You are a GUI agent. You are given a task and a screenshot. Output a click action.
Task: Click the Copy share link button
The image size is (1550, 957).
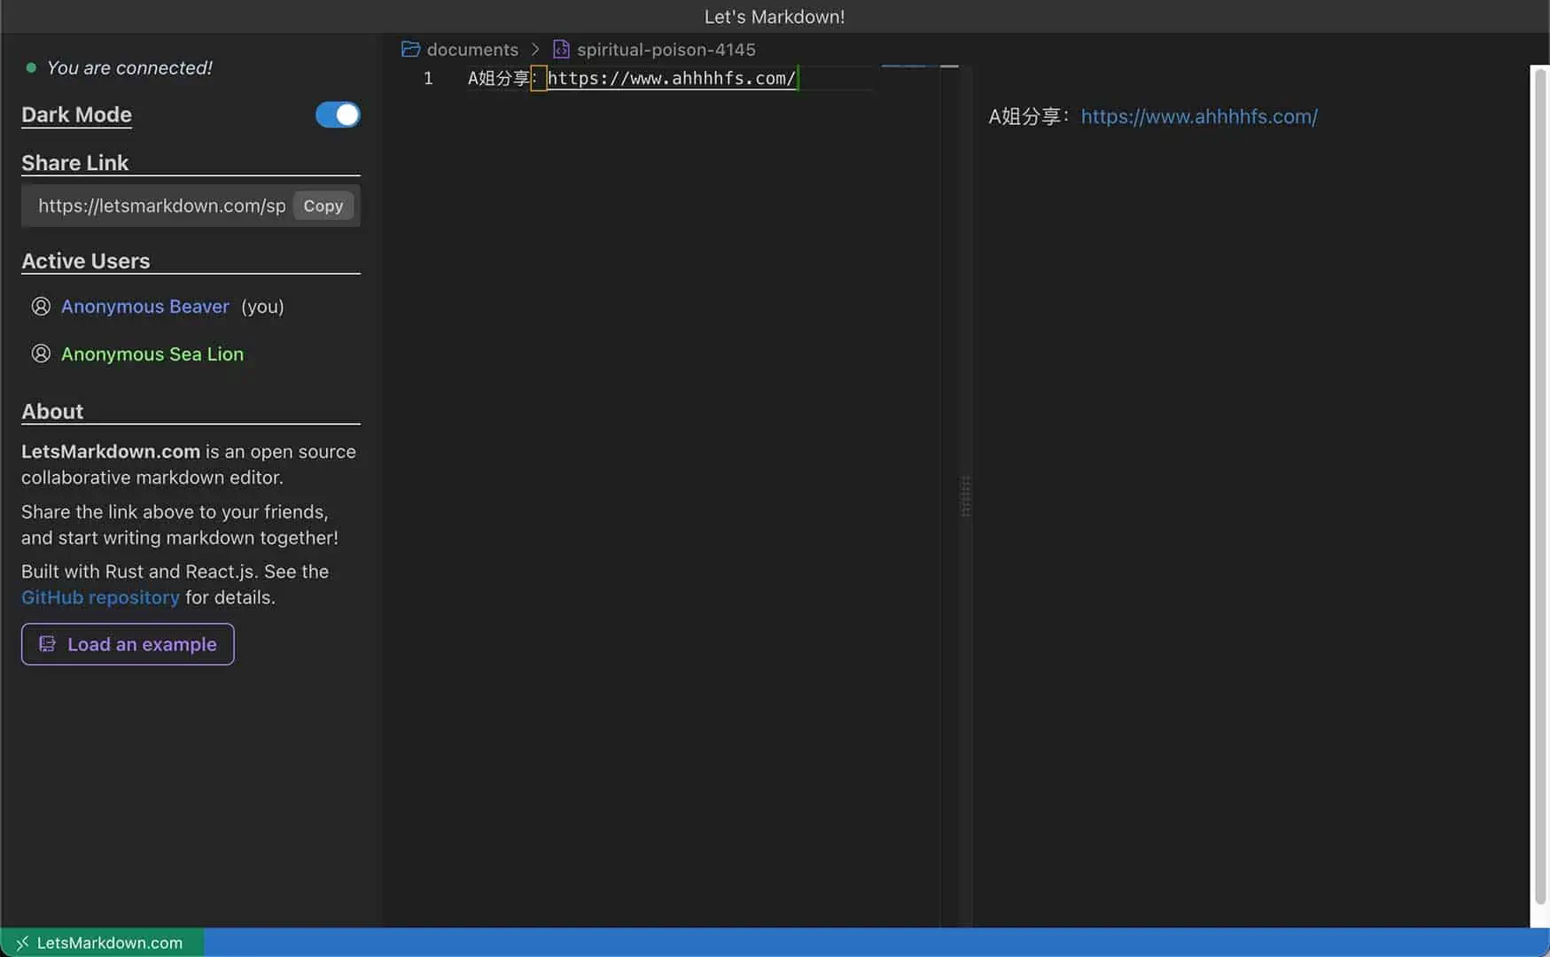(323, 206)
